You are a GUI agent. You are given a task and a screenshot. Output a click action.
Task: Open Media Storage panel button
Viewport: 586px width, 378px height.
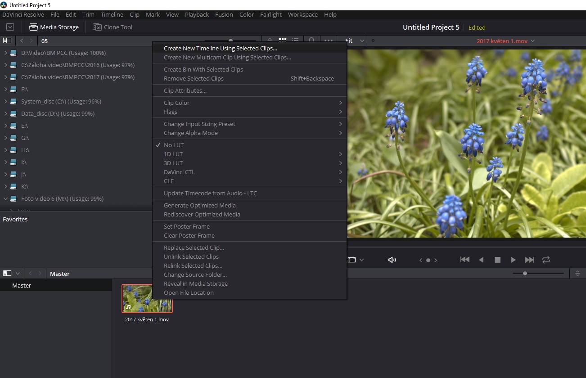coord(54,27)
